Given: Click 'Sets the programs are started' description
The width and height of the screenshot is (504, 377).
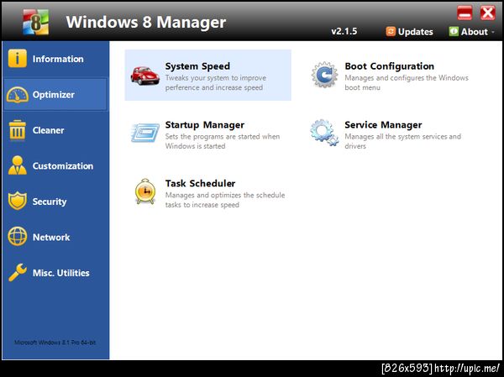Looking at the screenshot, I should [223, 136].
